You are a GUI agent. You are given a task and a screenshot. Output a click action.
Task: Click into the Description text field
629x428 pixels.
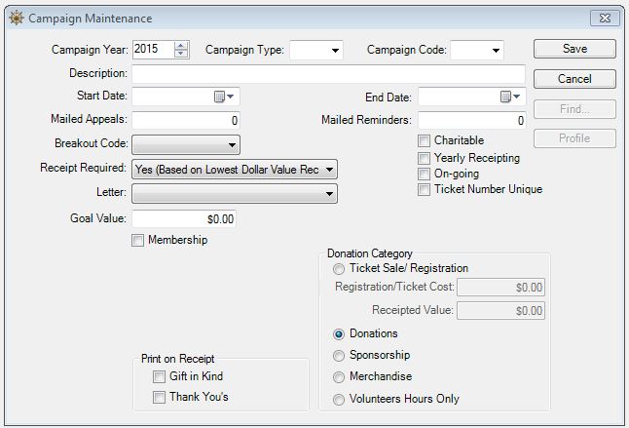[328, 73]
